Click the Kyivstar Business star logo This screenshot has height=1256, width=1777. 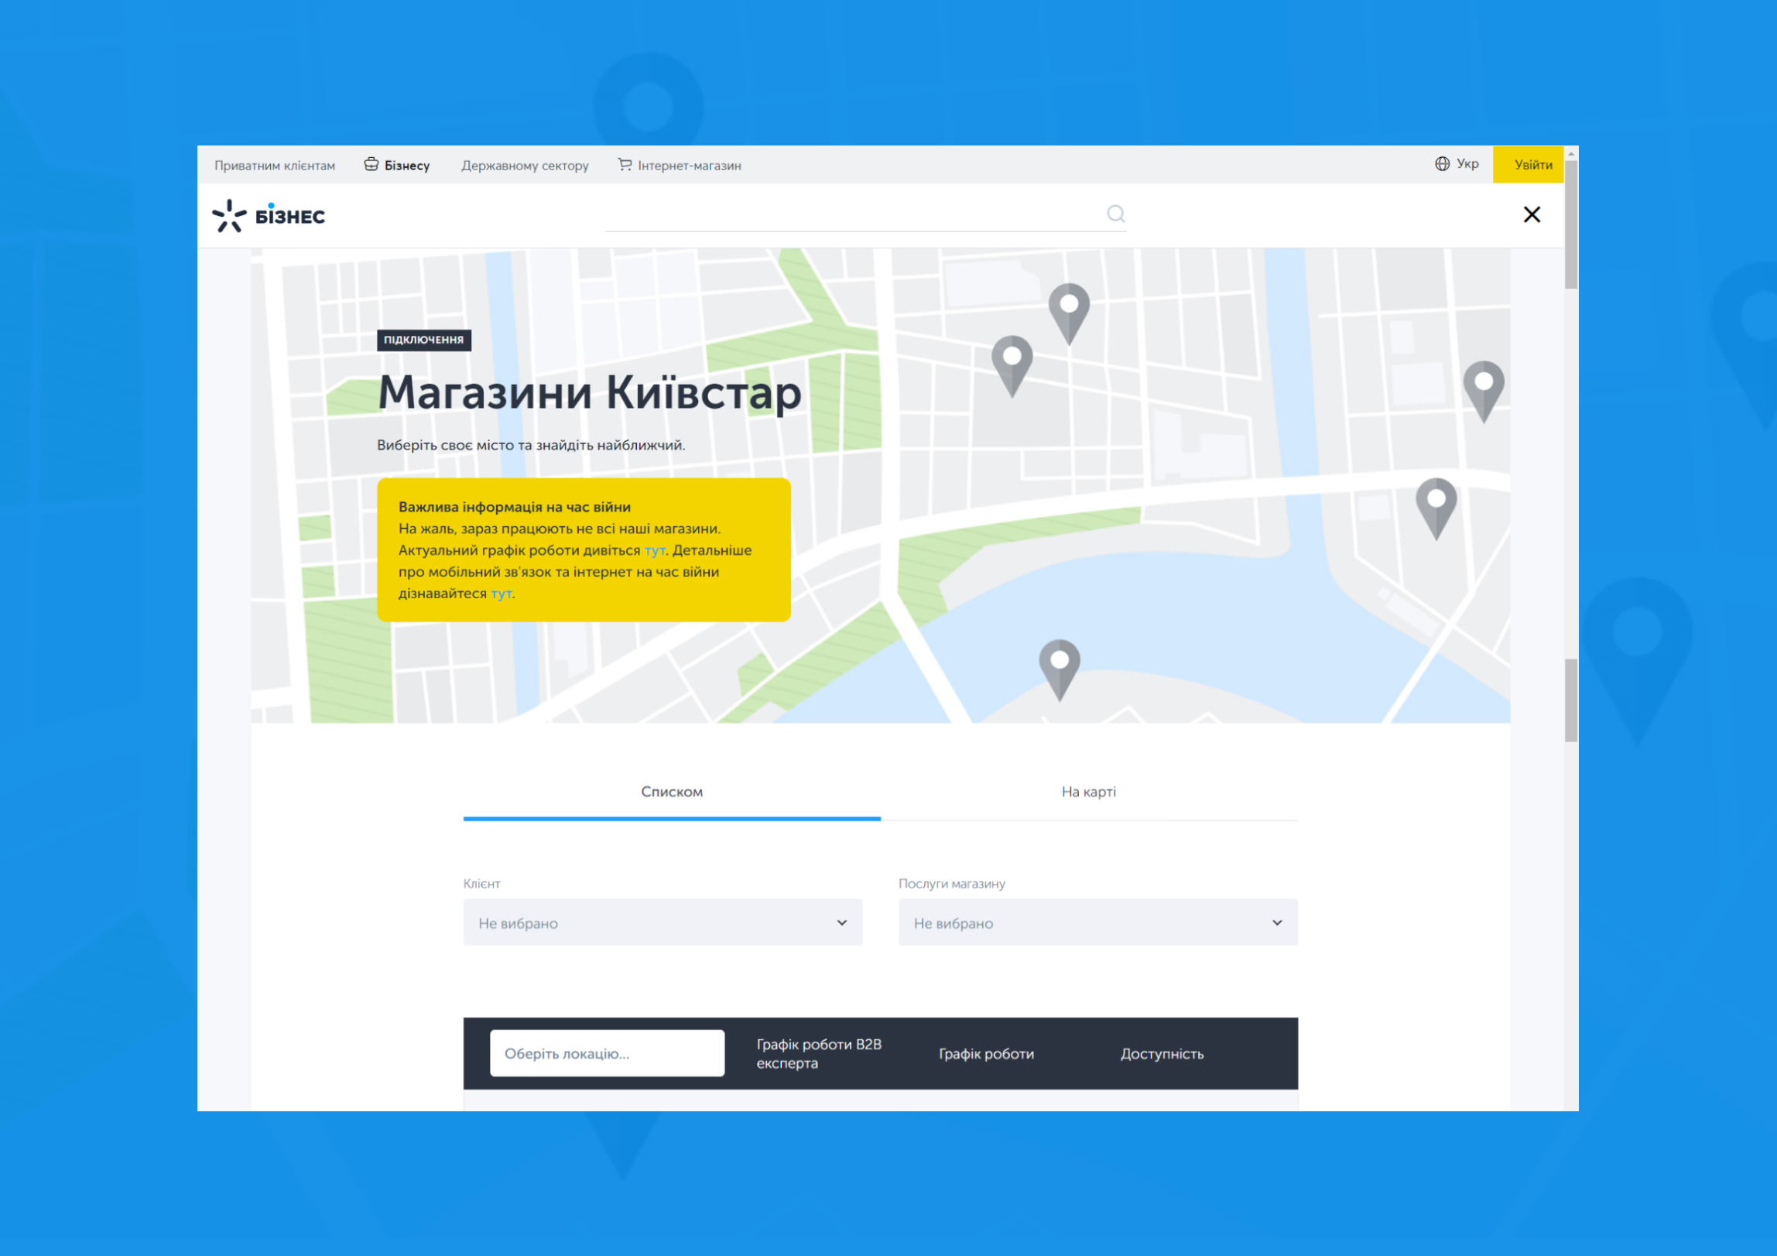pyautogui.click(x=229, y=216)
